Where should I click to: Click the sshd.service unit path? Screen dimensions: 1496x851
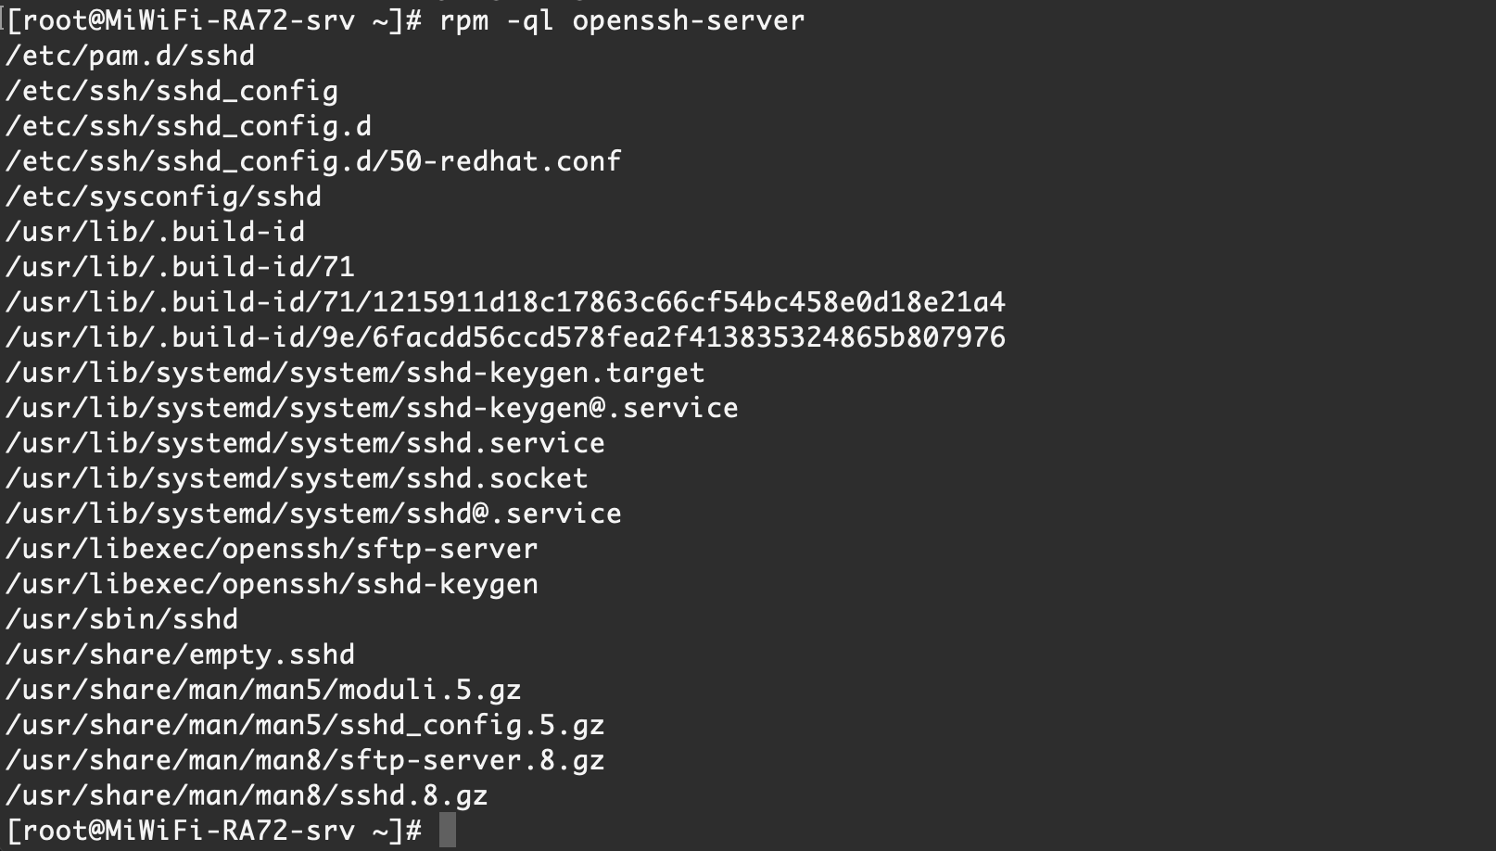point(305,443)
